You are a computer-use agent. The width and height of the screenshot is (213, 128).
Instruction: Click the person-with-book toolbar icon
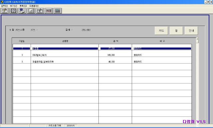(22, 11)
